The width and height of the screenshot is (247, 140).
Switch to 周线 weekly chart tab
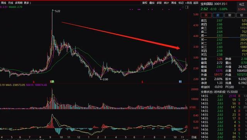coord(3,3)
